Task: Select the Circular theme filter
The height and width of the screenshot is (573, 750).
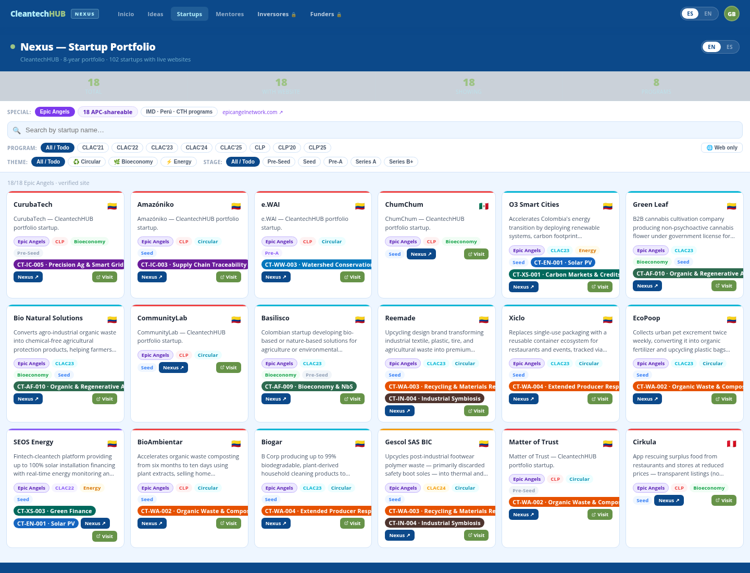Action: click(x=87, y=161)
